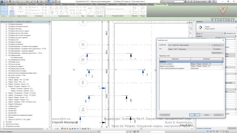Open the properties help link at panel bottom
Viewport: 237px width, 133px height.
click(204, 129)
